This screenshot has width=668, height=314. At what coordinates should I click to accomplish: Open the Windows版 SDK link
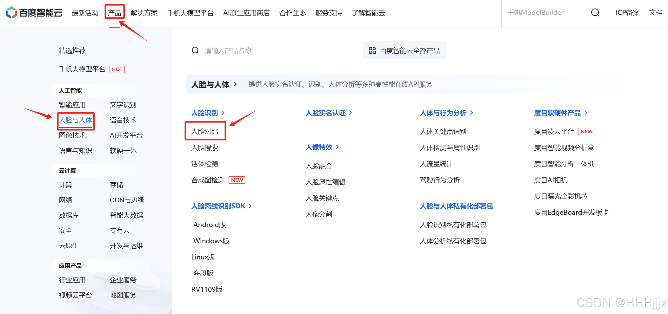[x=211, y=241]
